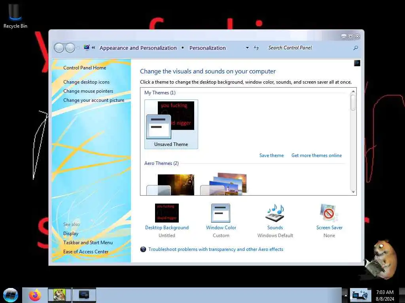This screenshot has width=405, height=303.
Task: Select the second Aero theme with stacked photos
Action: [224, 184]
